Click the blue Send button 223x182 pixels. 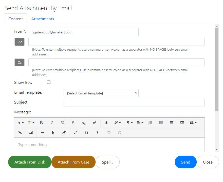pos(185,162)
